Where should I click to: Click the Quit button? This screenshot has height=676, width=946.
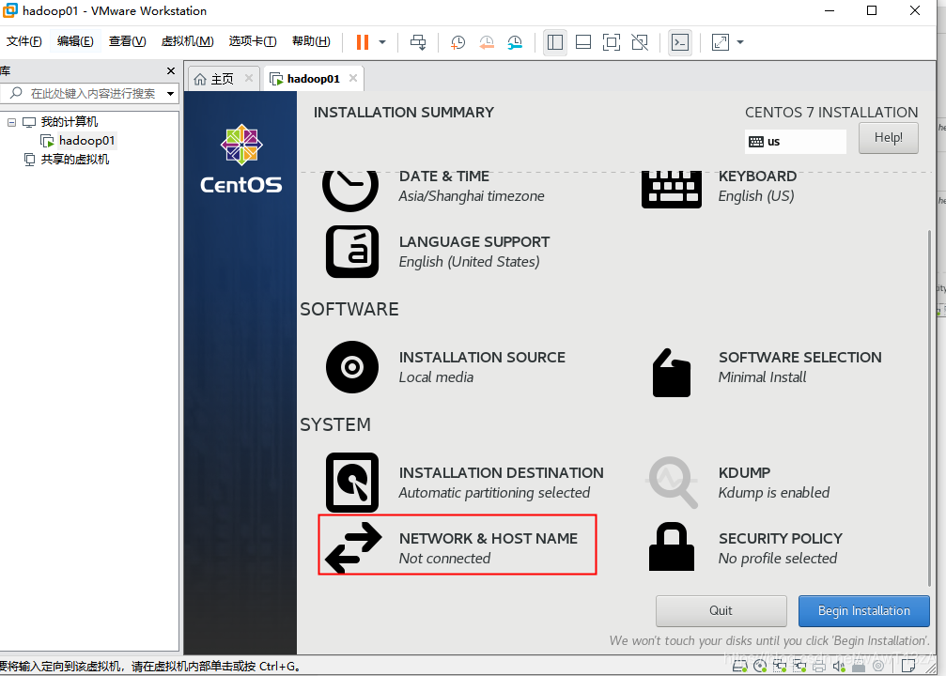point(721,611)
